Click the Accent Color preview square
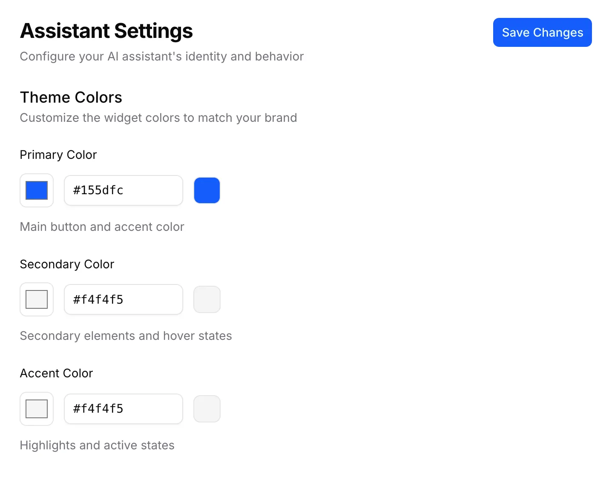 tap(207, 409)
